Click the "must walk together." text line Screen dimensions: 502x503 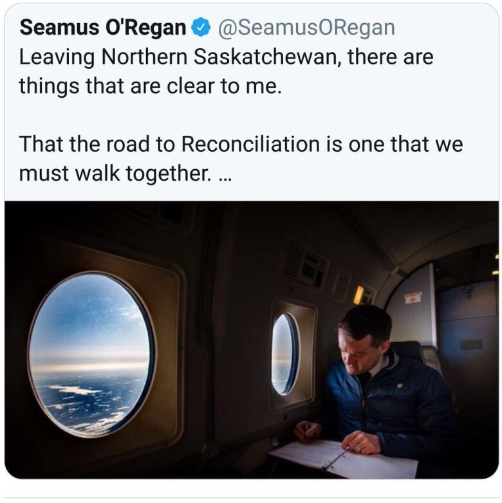coord(116,174)
